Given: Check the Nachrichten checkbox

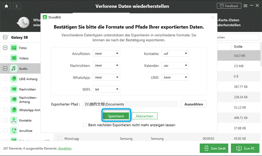Looking at the screenshot, I should pyautogui.click(x=5, y=89).
